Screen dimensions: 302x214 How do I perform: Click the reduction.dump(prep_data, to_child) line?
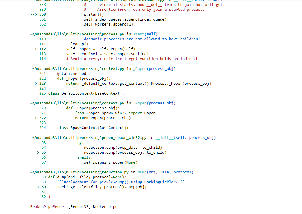[x=123, y=148]
